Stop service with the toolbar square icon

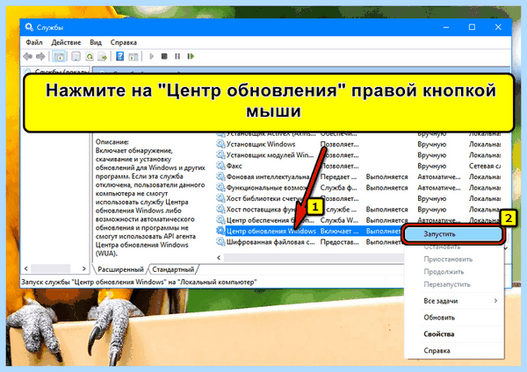164,56
